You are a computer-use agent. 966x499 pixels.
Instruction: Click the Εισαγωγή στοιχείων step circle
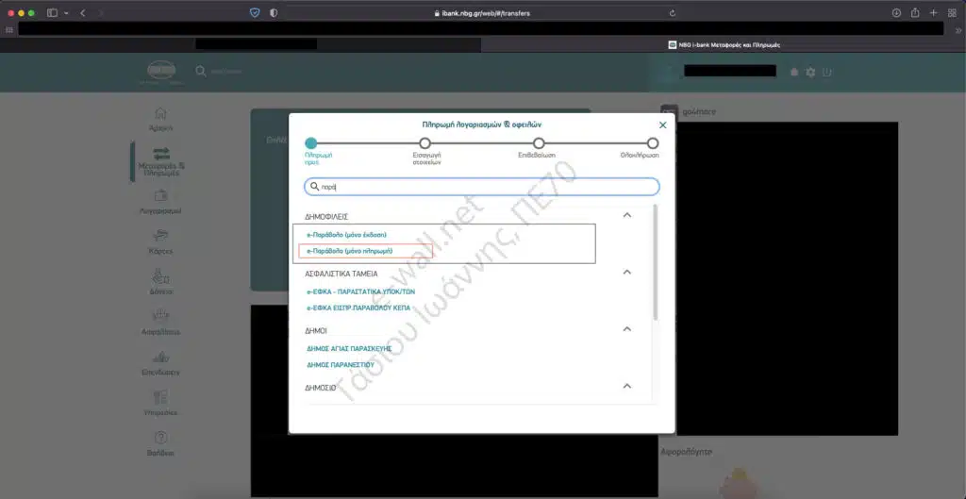coord(425,143)
